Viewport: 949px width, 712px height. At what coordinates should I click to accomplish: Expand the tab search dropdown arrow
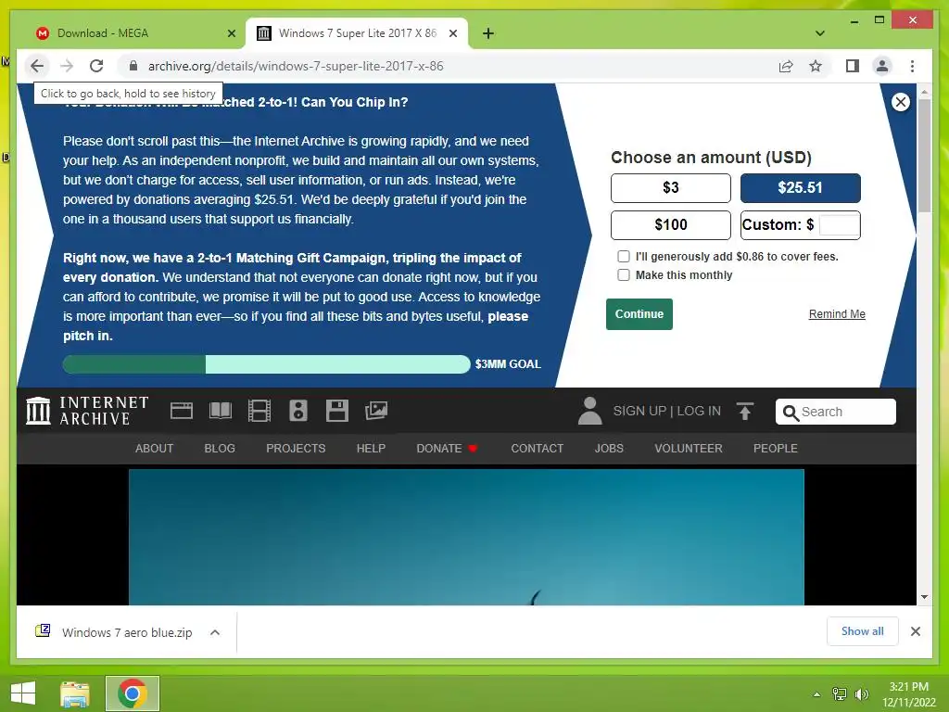click(x=820, y=33)
